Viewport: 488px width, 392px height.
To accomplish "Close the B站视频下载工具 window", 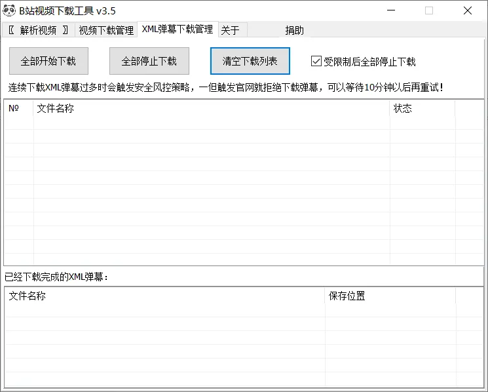I will 468,10.
